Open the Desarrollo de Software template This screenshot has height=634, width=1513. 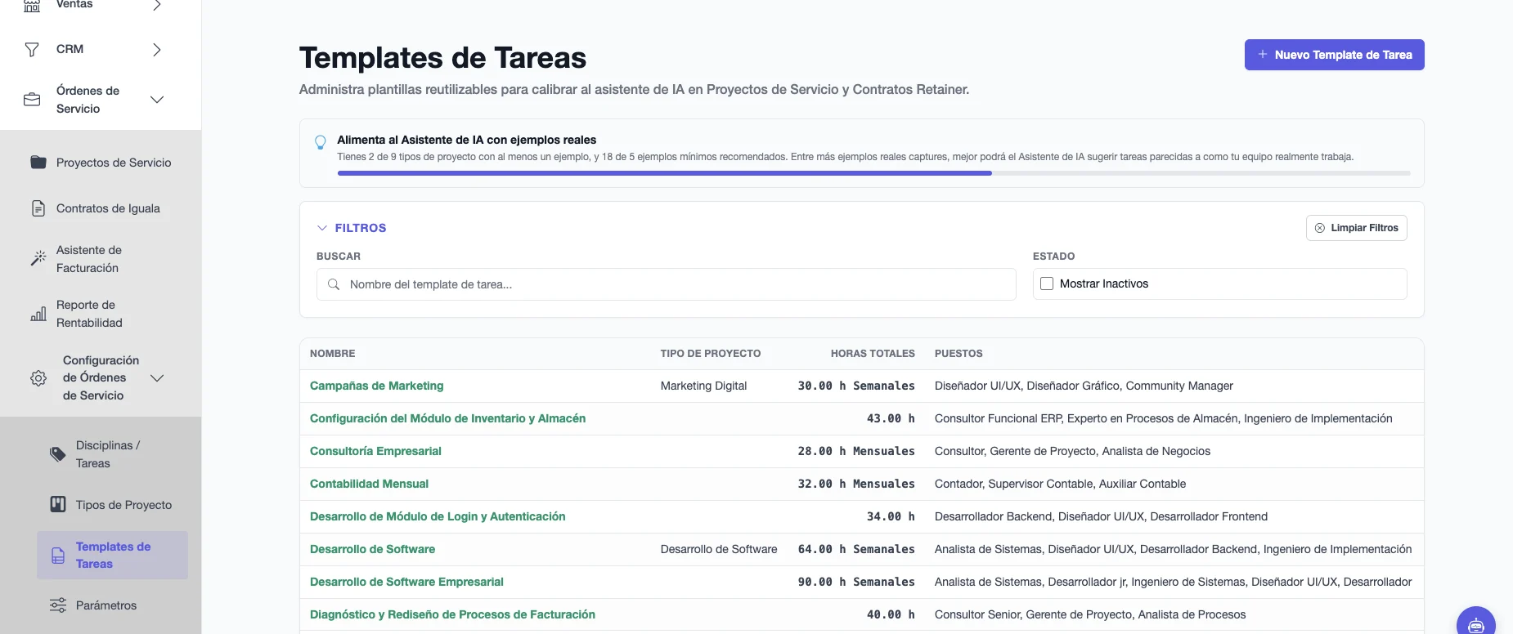click(x=372, y=549)
